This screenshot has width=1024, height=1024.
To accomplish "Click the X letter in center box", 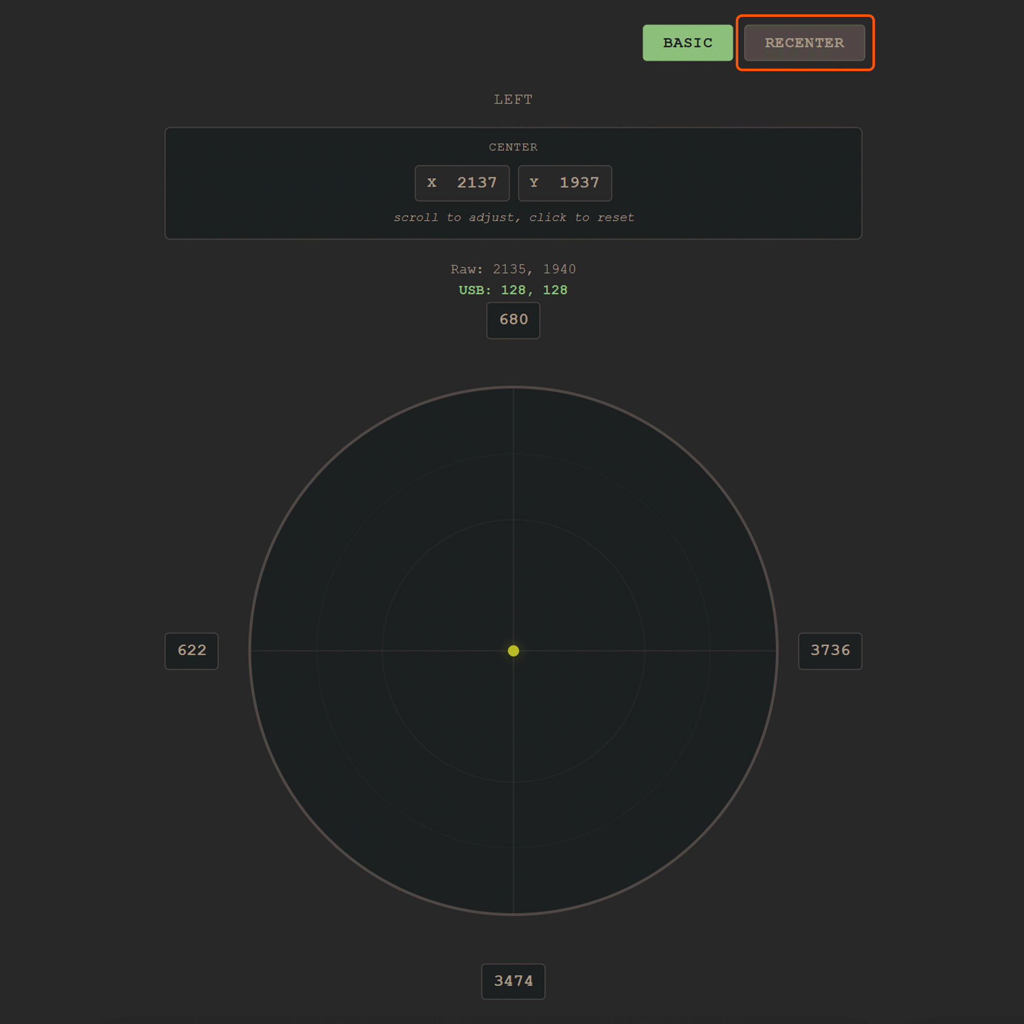I will 432,183.
